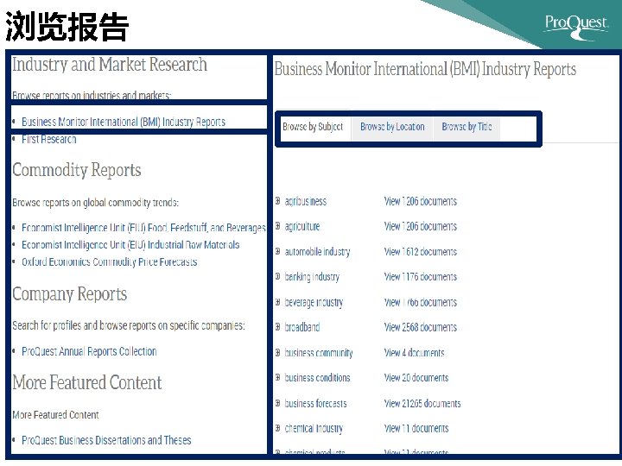Click the More Featured Content heading
Viewport: 622px width, 466px height.
(x=87, y=383)
